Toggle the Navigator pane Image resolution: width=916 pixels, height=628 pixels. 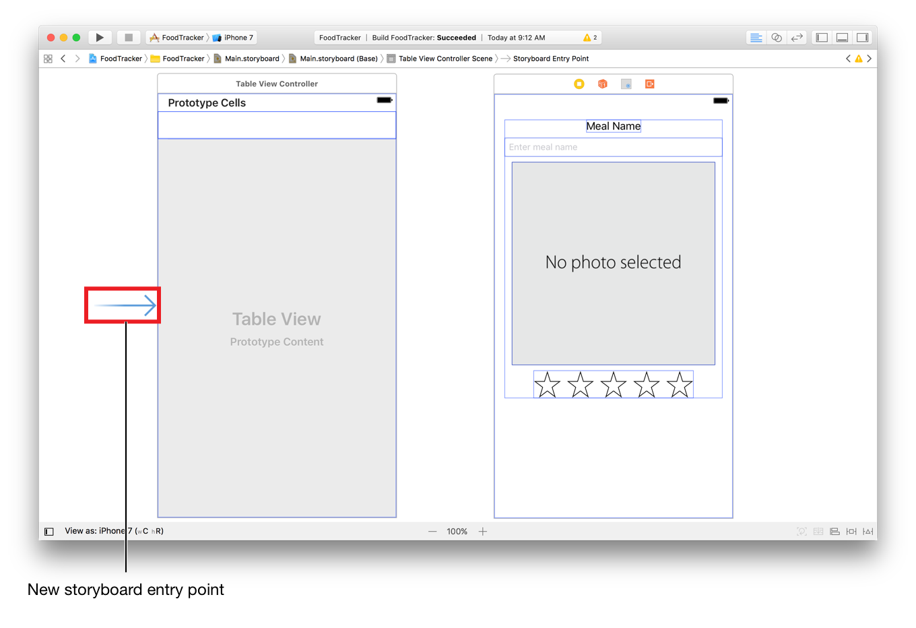click(822, 38)
